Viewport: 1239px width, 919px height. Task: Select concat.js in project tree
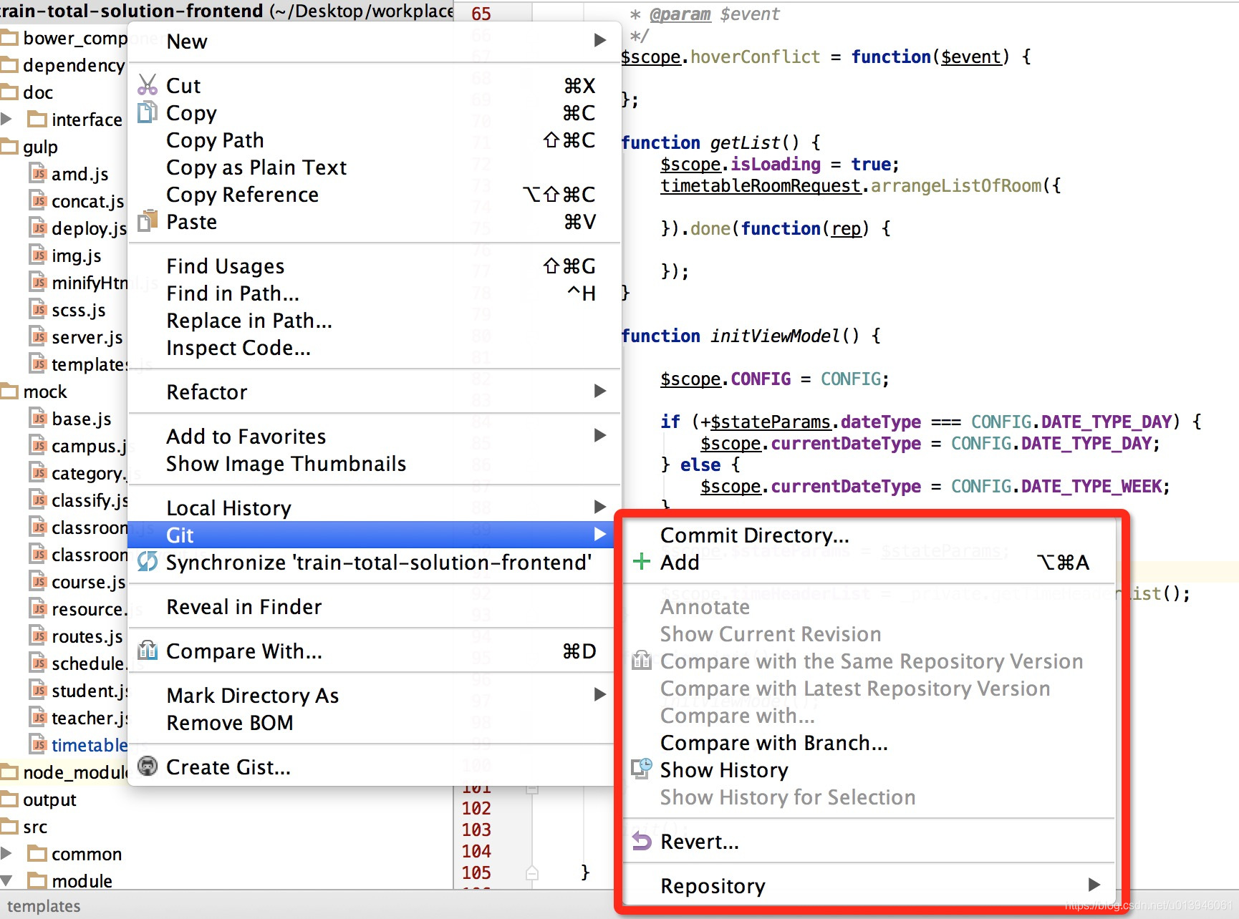point(87,201)
